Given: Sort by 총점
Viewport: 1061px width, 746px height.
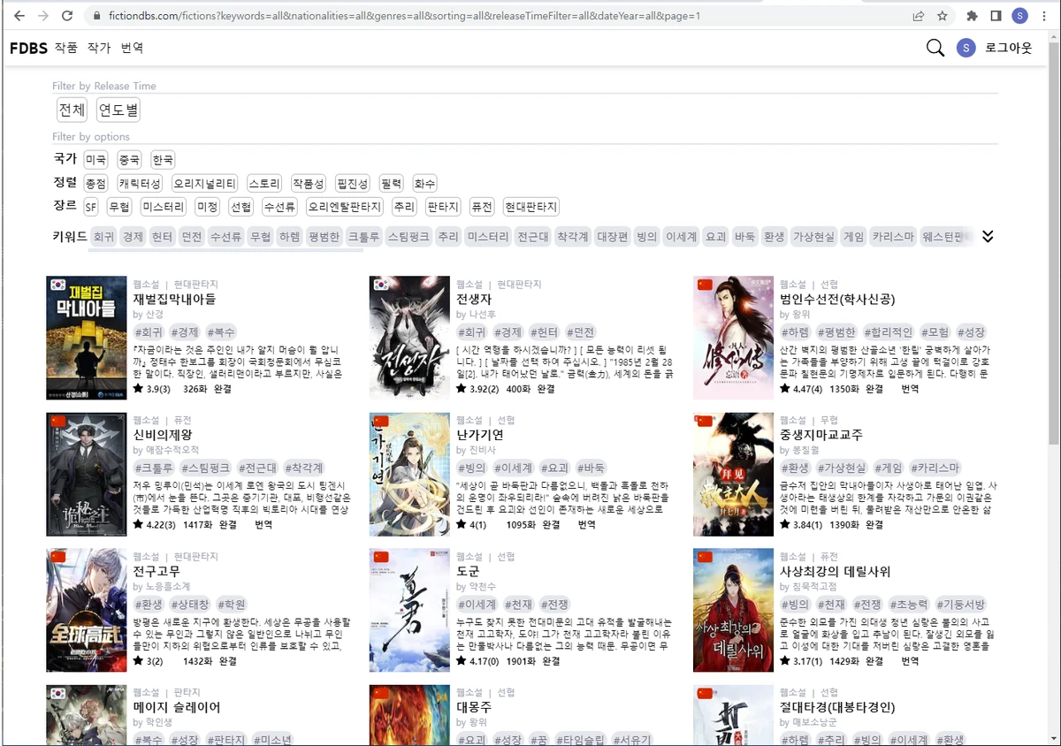Looking at the screenshot, I should 95,184.
